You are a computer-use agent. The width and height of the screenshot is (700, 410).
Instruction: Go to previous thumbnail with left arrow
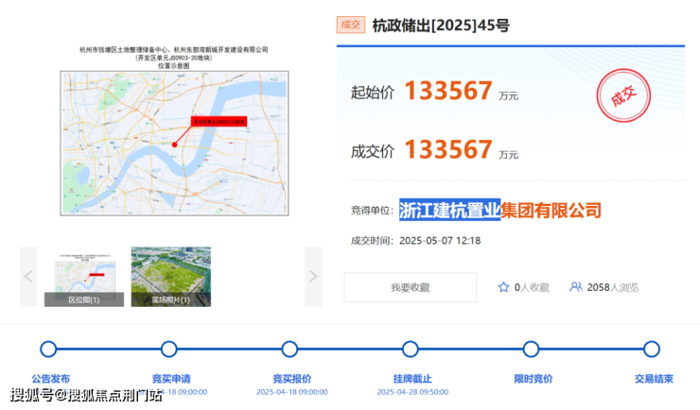(28, 276)
